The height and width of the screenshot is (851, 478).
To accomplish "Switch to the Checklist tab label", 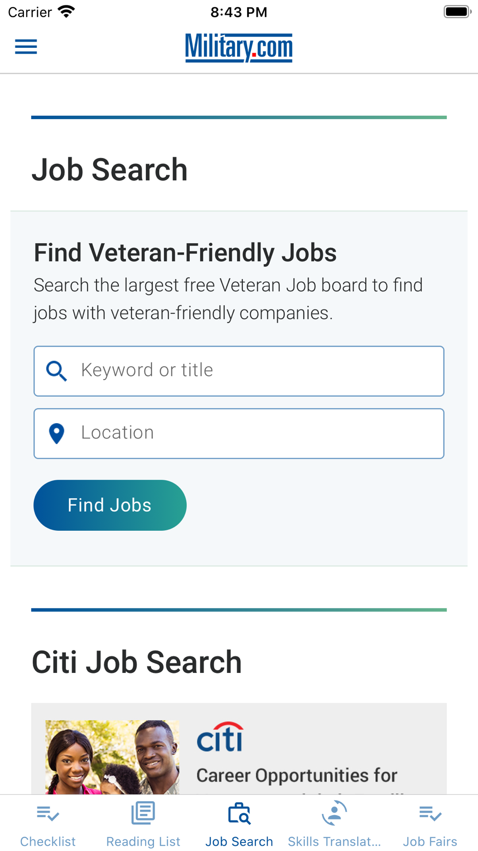I will [x=48, y=841].
